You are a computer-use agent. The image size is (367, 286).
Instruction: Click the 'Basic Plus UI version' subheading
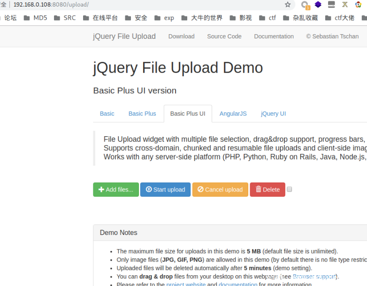[135, 91]
